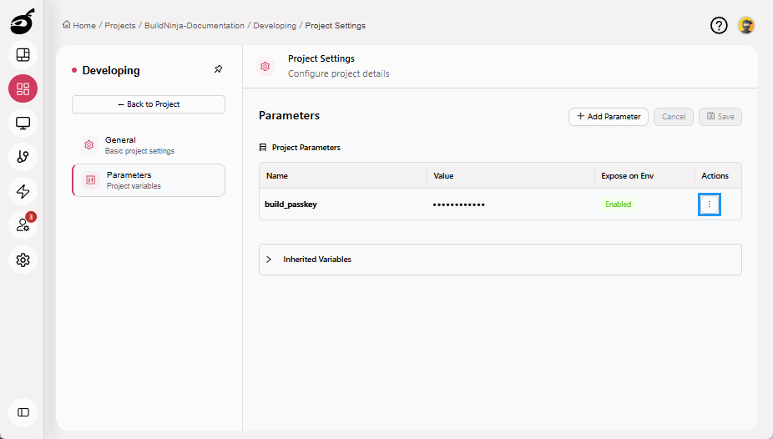Open the user avatar menu
Screen dimensions: 773x439
(x=746, y=25)
